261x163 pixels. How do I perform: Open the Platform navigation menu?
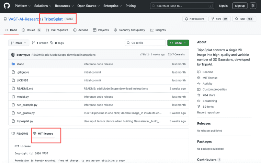tap(22, 6)
